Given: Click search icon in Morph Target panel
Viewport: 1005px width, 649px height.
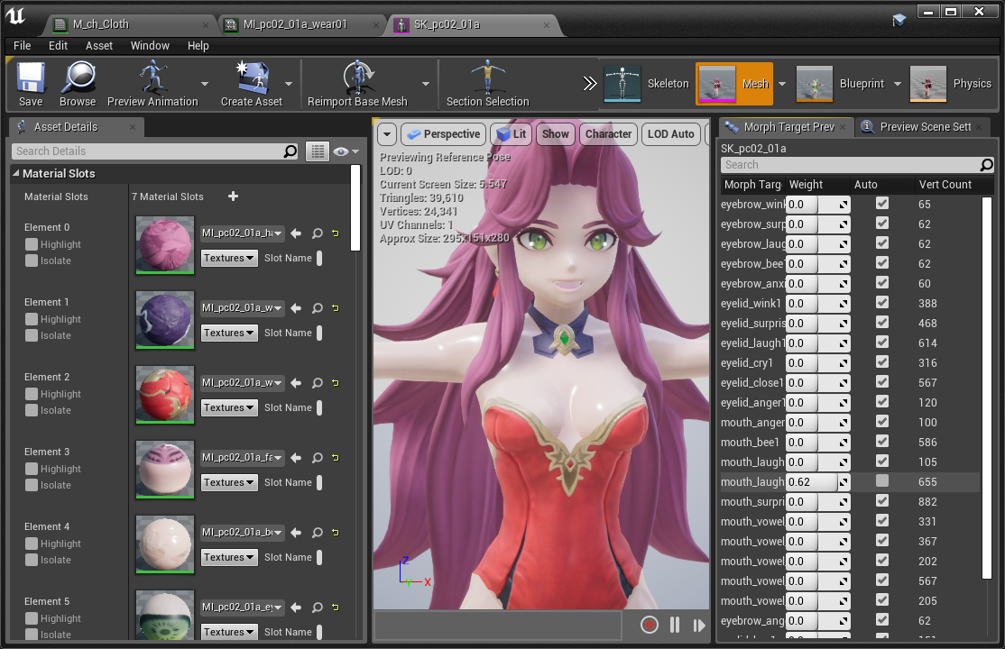Looking at the screenshot, I should [x=986, y=165].
